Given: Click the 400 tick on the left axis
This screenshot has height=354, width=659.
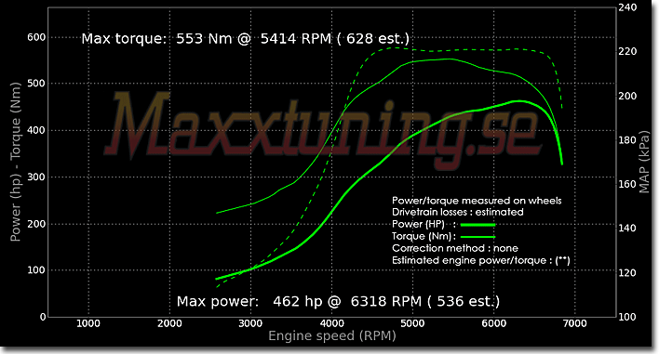Looking at the screenshot, I should coord(36,130).
